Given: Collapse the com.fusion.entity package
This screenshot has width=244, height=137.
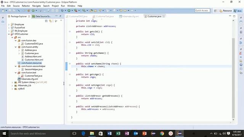Looking at the screenshot, I should 16,47.
